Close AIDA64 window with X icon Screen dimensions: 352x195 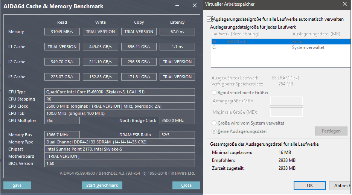[195, 5]
